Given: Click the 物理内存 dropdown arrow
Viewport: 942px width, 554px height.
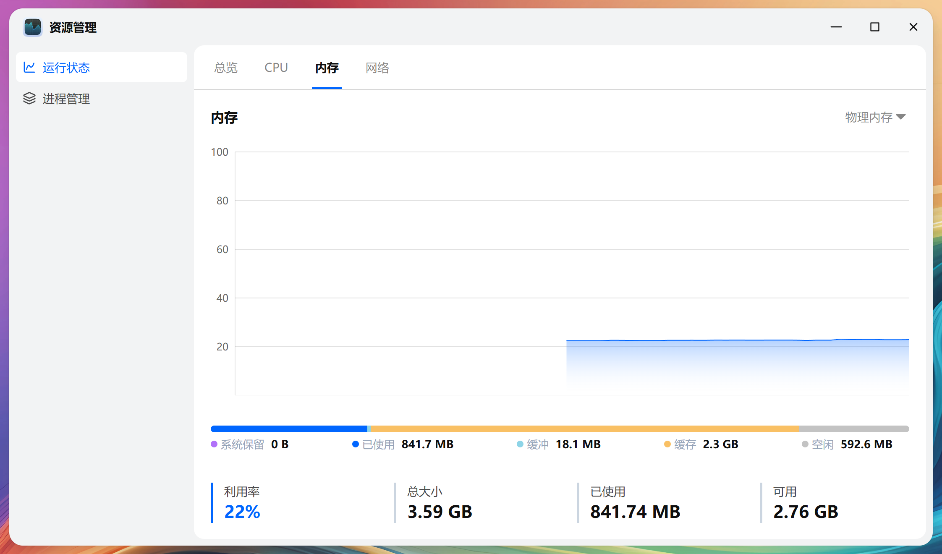Looking at the screenshot, I should (x=901, y=117).
